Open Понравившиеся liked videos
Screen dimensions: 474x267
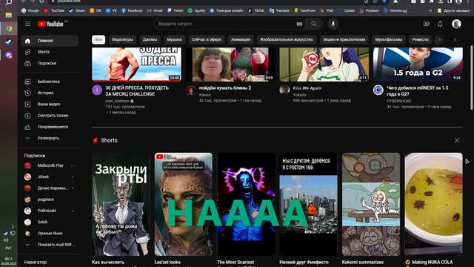coord(50,127)
